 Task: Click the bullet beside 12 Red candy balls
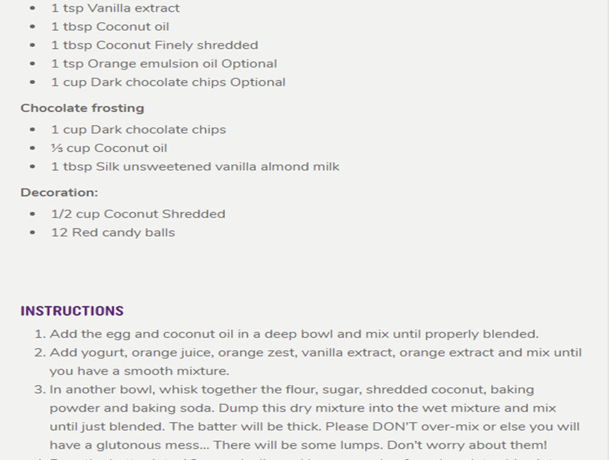pos(32,233)
